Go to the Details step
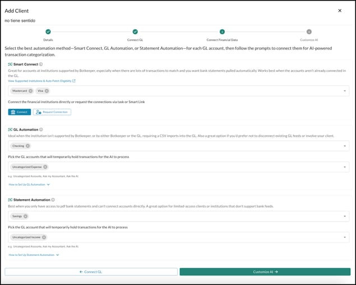 [48, 32]
